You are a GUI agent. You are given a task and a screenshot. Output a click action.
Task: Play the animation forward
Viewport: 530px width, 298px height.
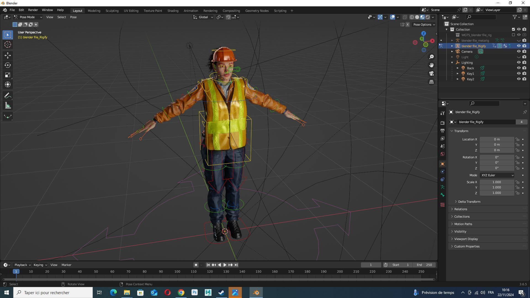(225, 265)
